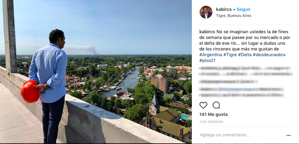
Task: Open the #piso21 hashtag
Action: (207, 61)
